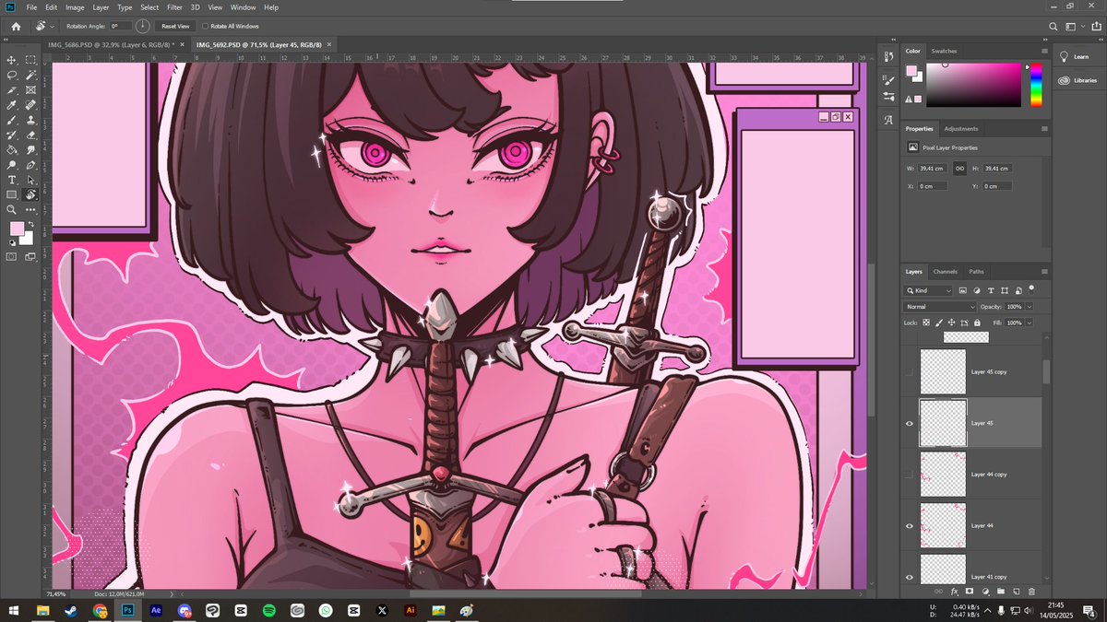Screen dimensions: 1107x622
Task: Select the Zoom tool
Action: click(x=12, y=210)
